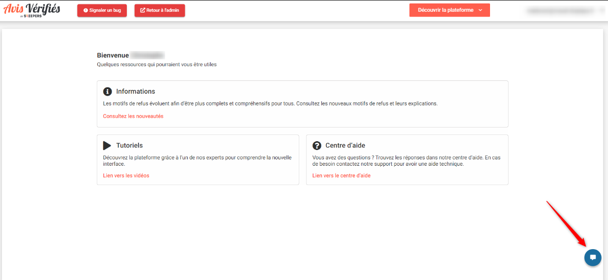Click the Informations heading text
This screenshot has height=280, width=608.
click(136, 92)
